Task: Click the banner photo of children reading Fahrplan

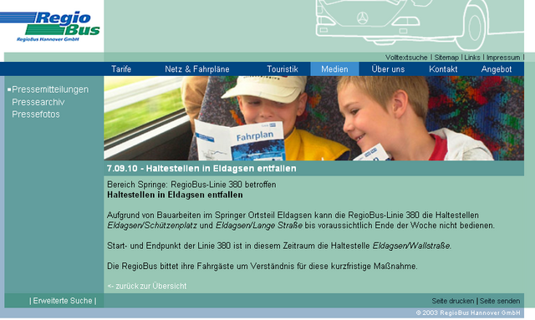Action: (x=314, y=119)
